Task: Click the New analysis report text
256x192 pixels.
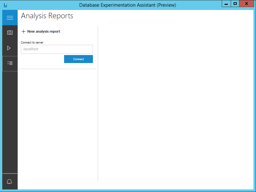Action: click(44, 31)
